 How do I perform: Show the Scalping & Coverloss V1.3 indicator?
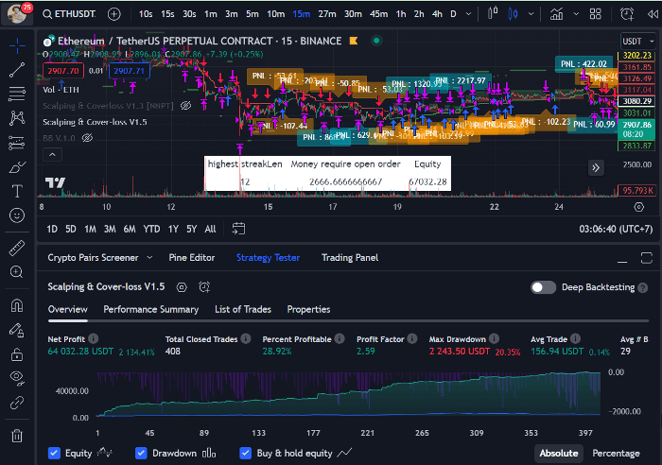click(x=185, y=106)
